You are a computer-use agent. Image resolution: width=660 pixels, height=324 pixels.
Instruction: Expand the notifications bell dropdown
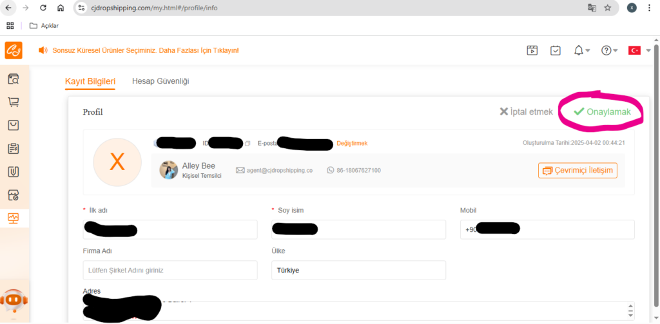(582, 50)
